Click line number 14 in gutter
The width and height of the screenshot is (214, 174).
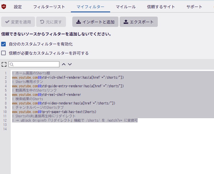click(x=5, y=129)
